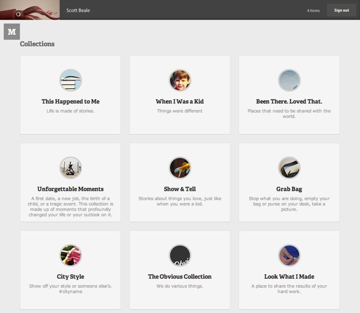Click the squid profile header image
The width and height of the screenshot is (360, 313).
click(x=29, y=10)
